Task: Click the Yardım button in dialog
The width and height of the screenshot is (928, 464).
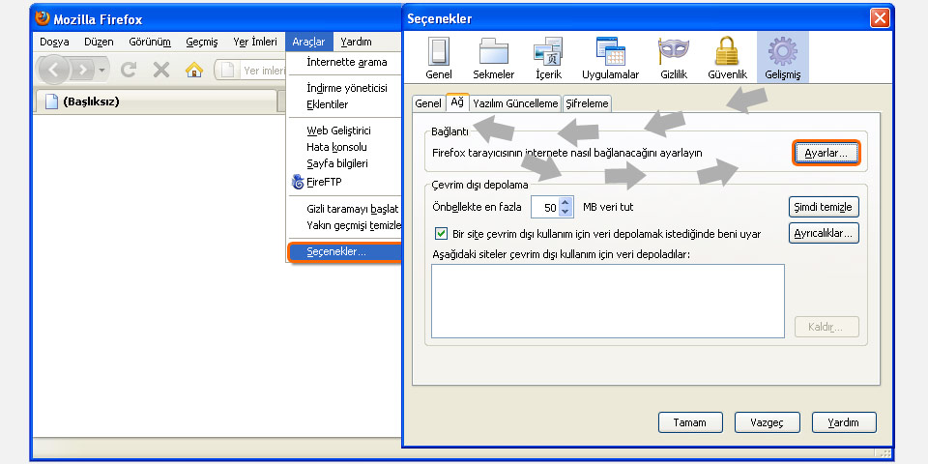Action: [843, 422]
